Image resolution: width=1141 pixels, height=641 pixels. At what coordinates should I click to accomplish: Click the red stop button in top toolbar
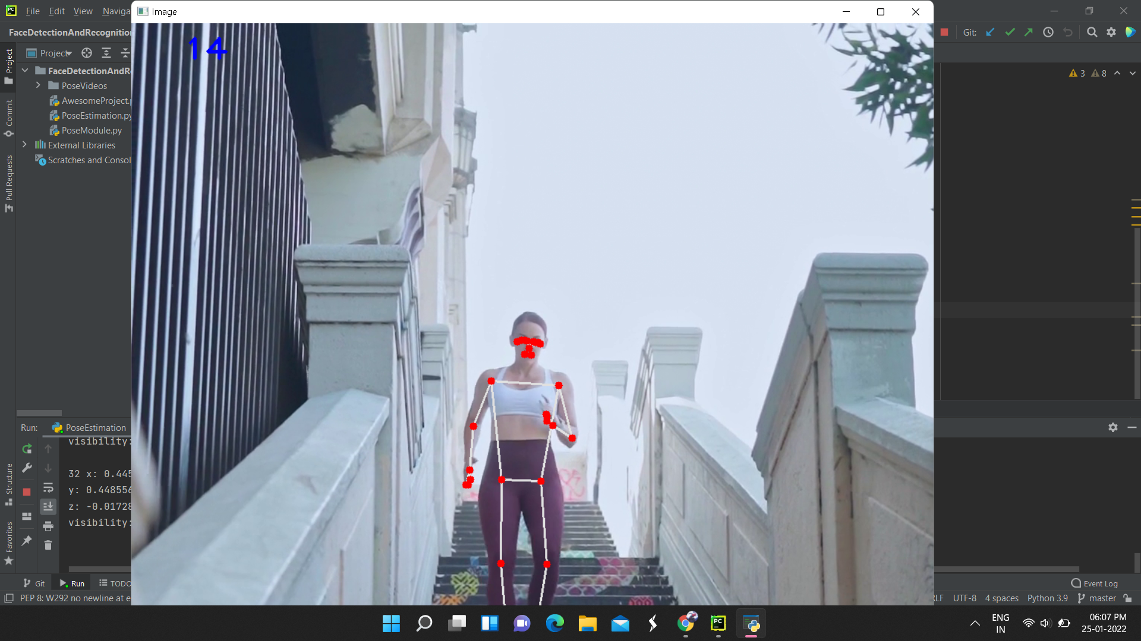(944, 33)
